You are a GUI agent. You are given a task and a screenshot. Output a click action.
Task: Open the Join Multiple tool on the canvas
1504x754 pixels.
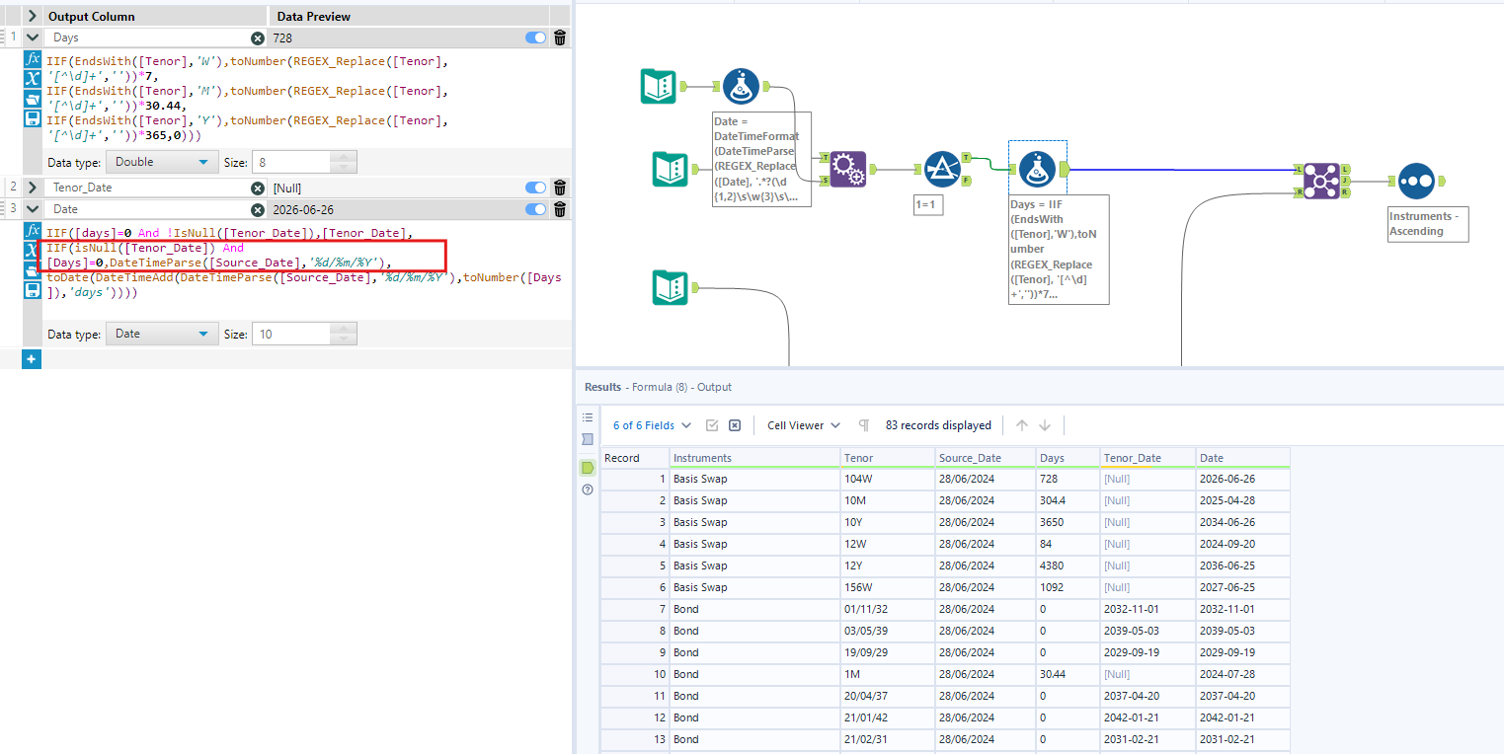[1322, 181]
